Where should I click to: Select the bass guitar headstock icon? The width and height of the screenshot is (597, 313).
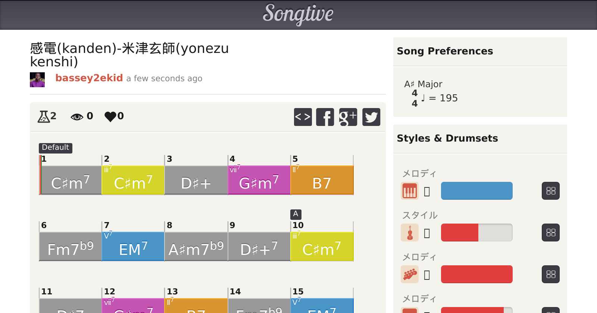(x=409, y=275)
